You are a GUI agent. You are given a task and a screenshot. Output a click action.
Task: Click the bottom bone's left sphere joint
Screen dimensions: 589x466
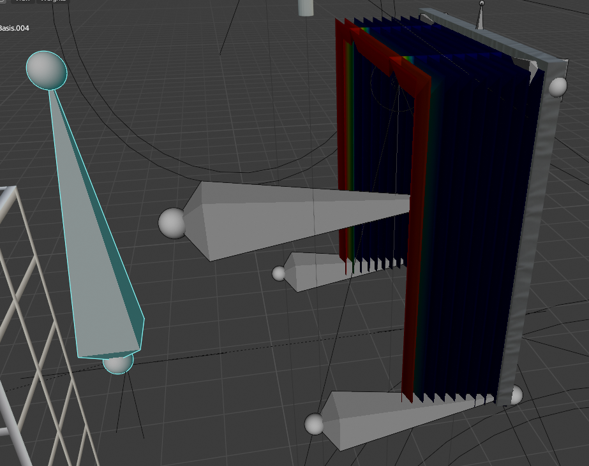[314, 424]
